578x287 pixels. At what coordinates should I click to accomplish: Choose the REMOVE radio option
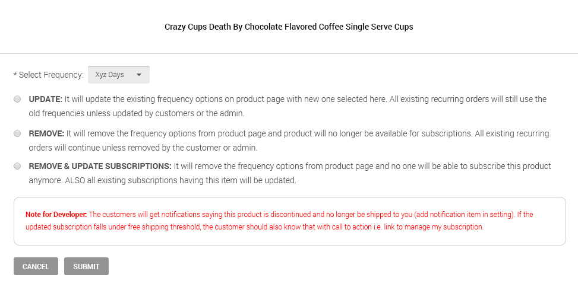coord(17,133)
